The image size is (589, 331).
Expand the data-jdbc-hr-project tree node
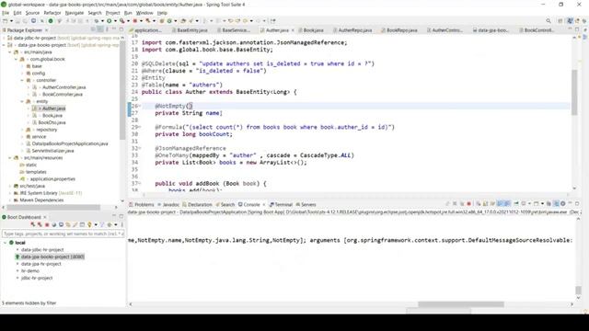coord(4,38)
